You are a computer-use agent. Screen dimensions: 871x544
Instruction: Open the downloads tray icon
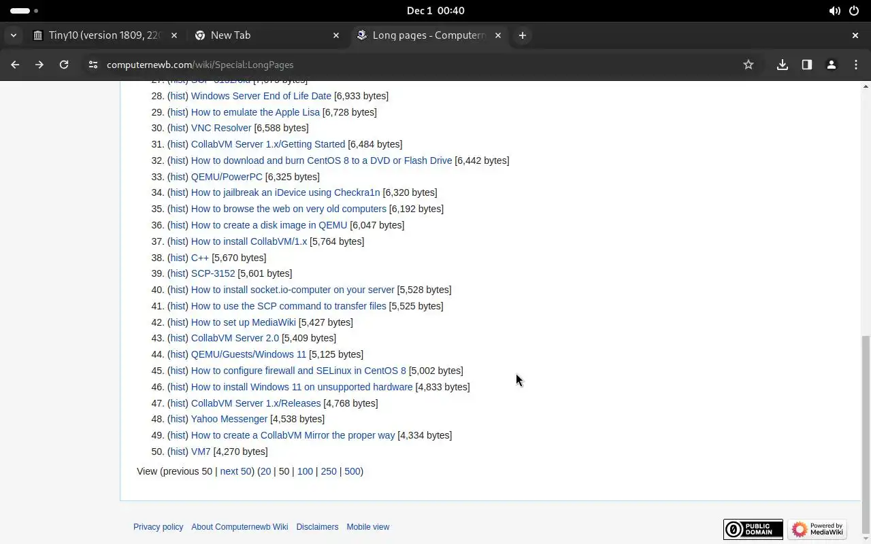click(783, 65)
